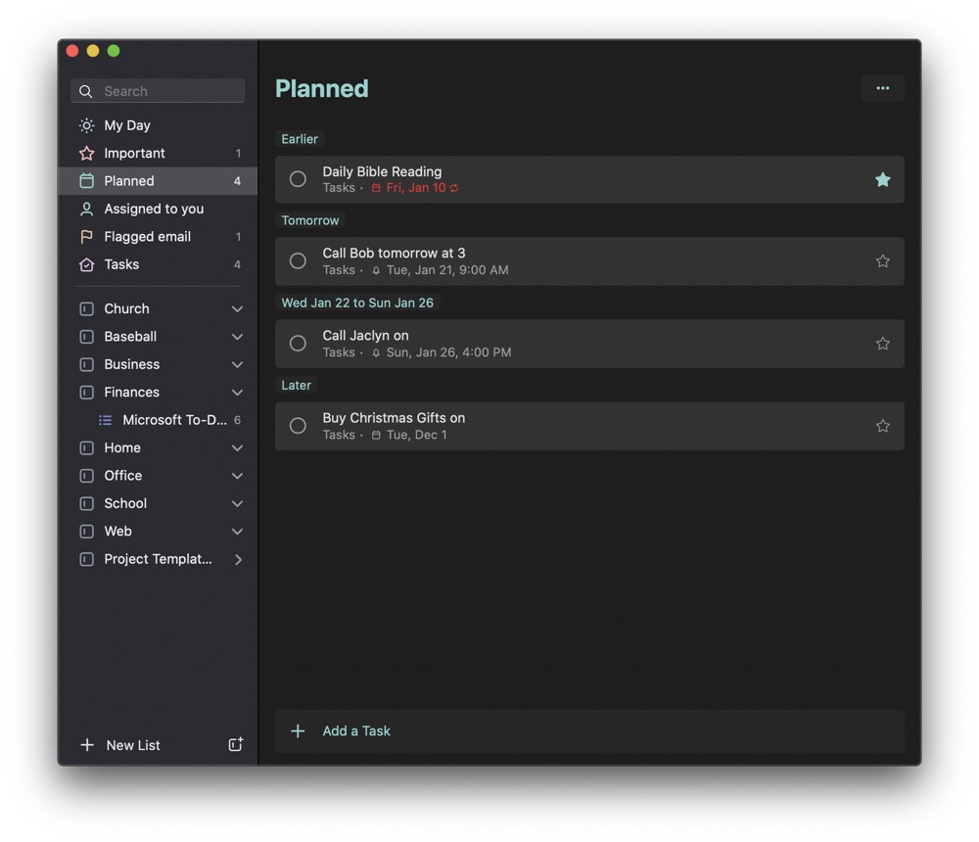Click the search magnifier icon

(x=86, y=91)
